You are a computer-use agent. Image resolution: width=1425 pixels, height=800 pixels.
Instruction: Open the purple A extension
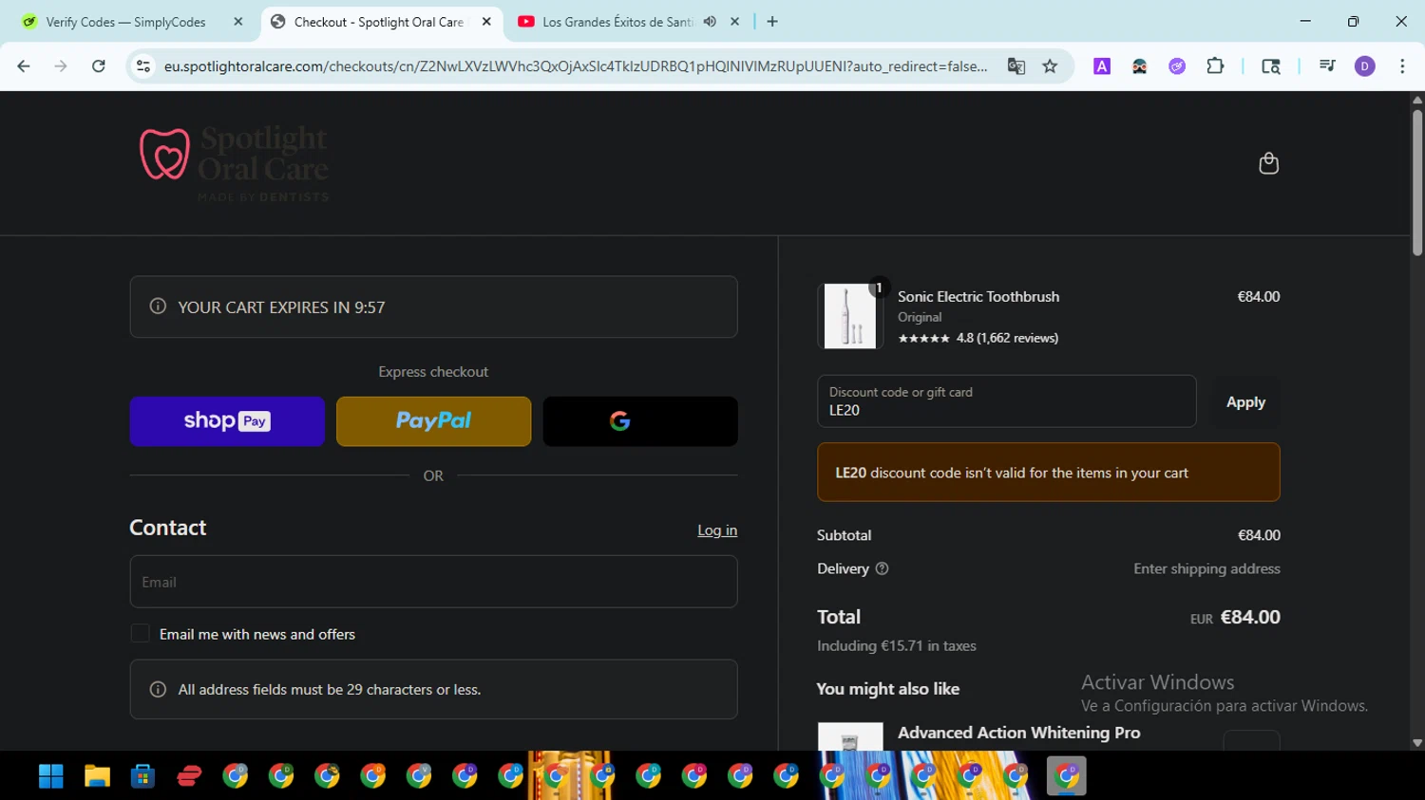tap(1102, 66)
